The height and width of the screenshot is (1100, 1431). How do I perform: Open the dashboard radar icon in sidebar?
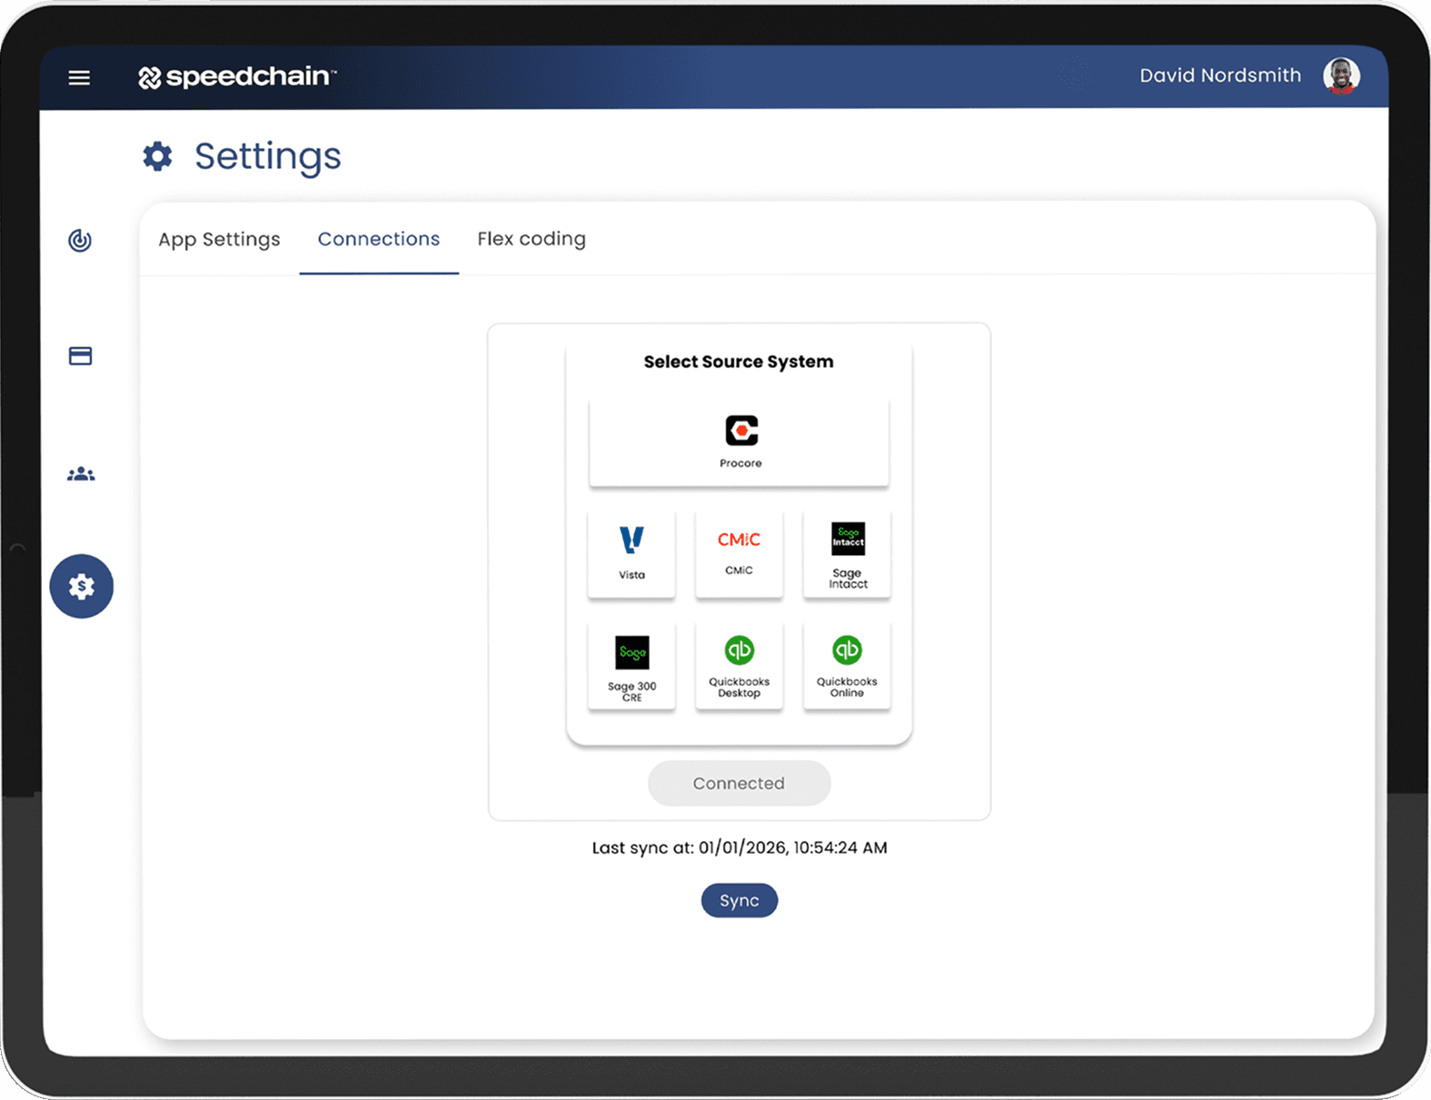pos(80,240)
